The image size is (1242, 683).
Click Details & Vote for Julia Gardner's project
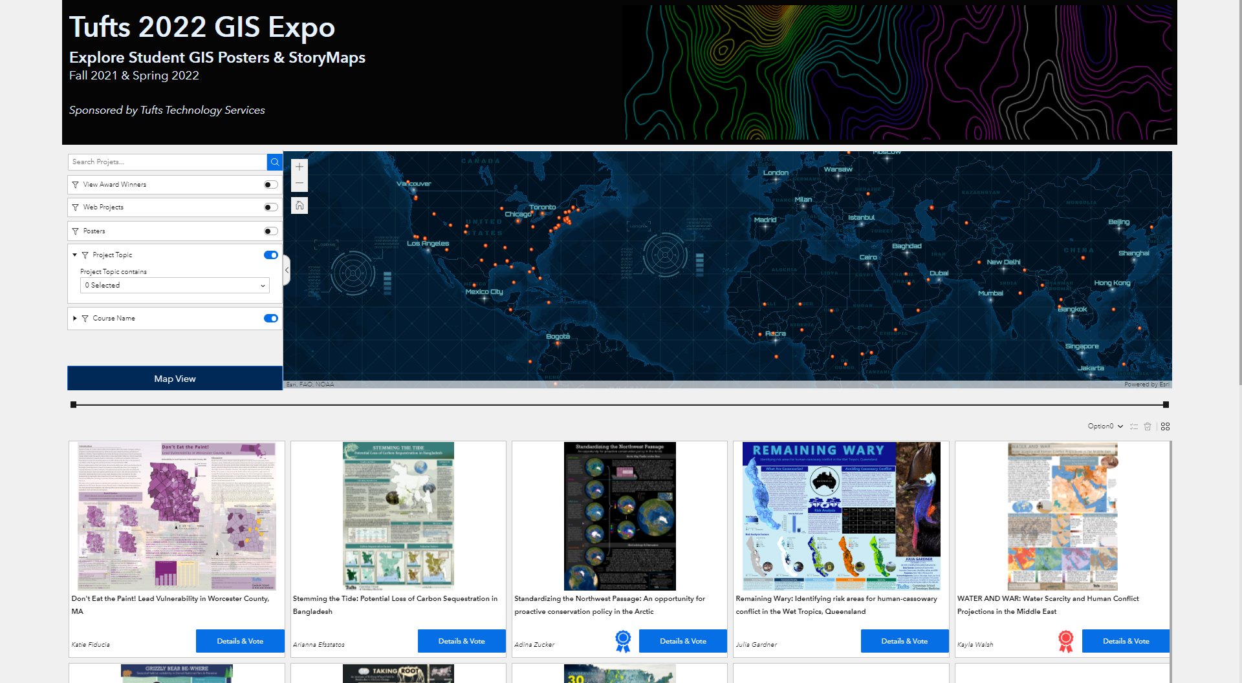pos(904,641)
